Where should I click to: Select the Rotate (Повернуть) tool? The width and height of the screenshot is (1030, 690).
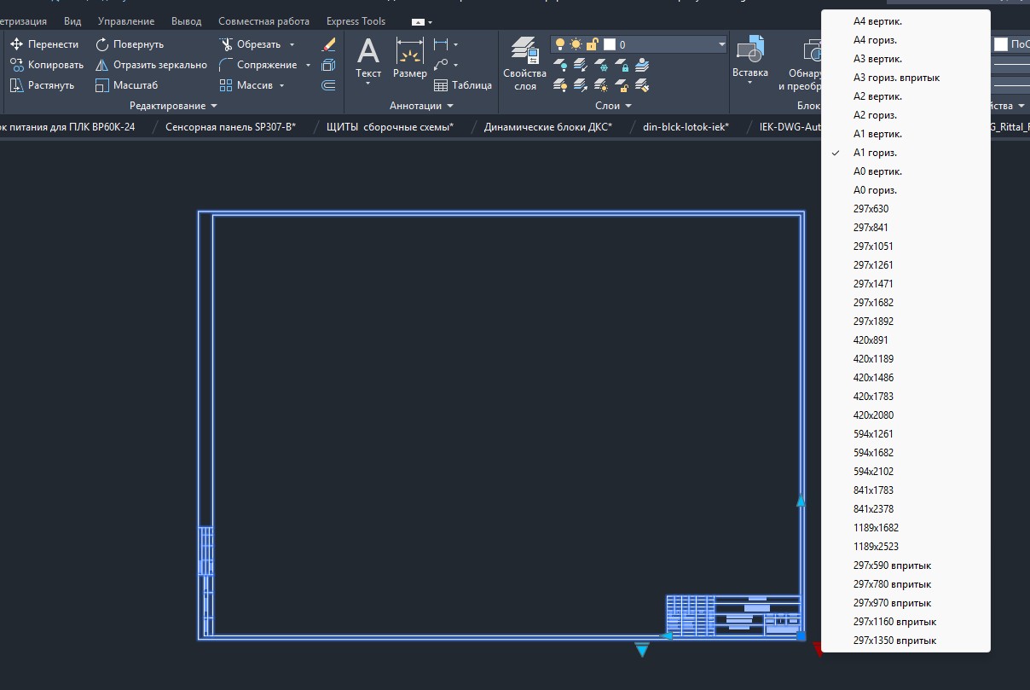pos(130,43)
